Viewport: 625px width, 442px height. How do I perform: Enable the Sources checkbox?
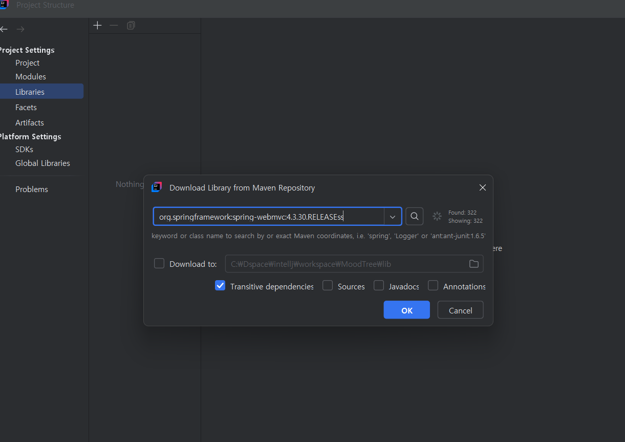[x=328, y=286]
